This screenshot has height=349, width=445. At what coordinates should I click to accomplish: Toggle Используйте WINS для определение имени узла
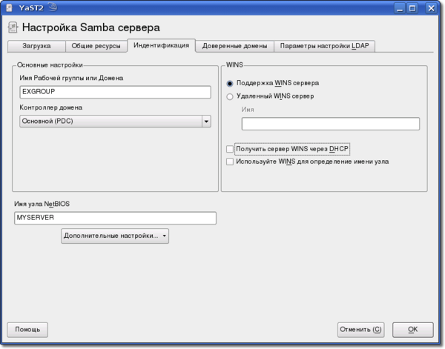(x=230, y=161)
